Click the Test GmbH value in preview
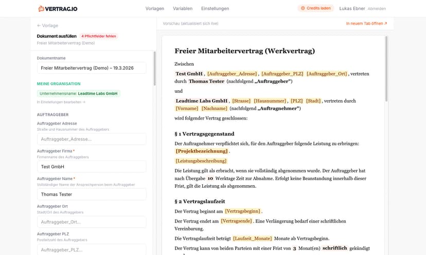The width and height of the screenshot is (426, 255). point(189,74)
